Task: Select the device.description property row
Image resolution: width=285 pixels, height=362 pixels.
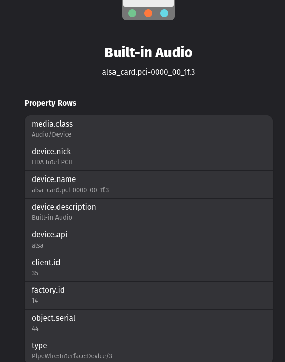Action: [x=149, y=212]
